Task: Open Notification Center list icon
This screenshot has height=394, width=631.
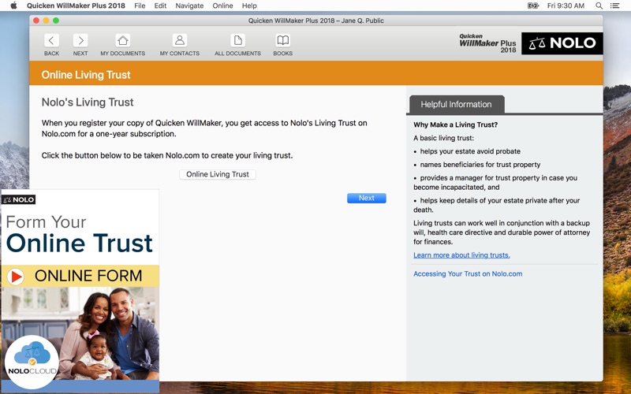Action: tap(615, 6)
